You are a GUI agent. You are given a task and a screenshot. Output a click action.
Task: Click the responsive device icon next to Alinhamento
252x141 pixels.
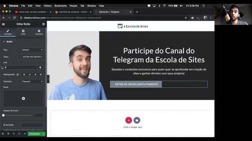(18, 74)
